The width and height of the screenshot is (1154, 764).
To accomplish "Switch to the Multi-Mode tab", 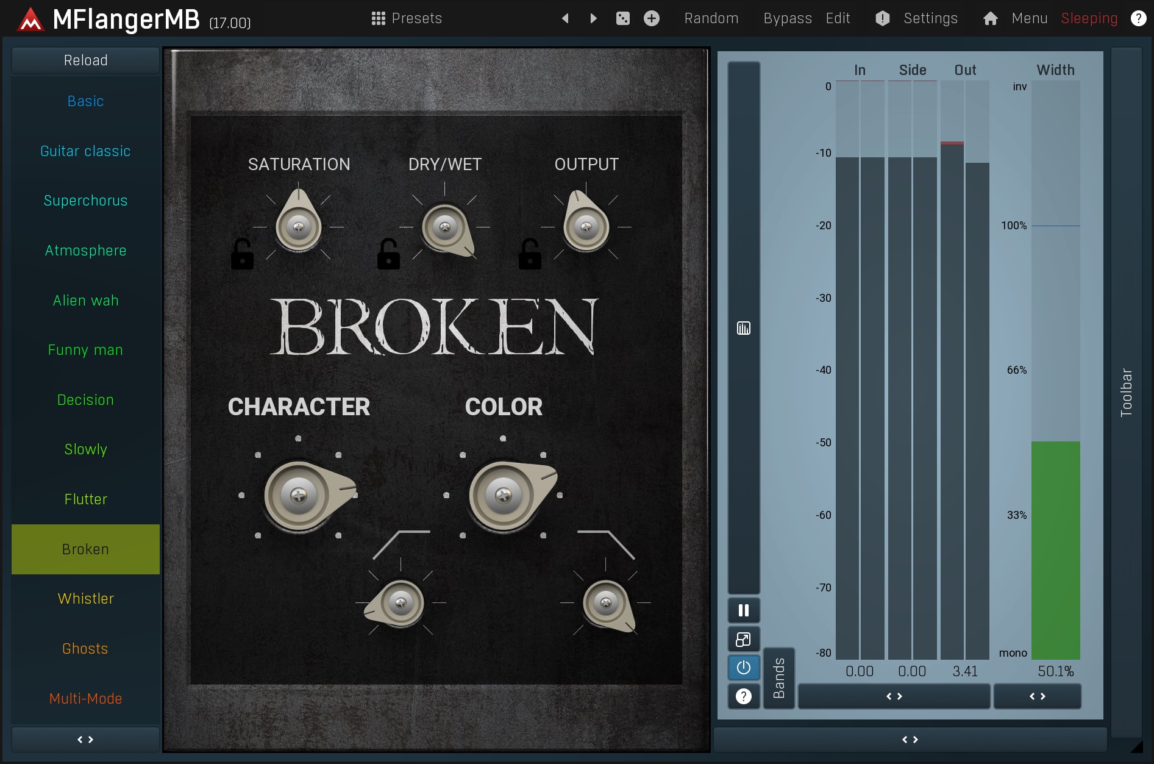I will coord(85,699).
